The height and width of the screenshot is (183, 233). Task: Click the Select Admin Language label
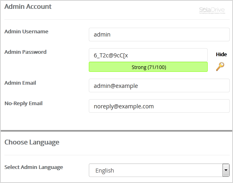click(34, 167)
